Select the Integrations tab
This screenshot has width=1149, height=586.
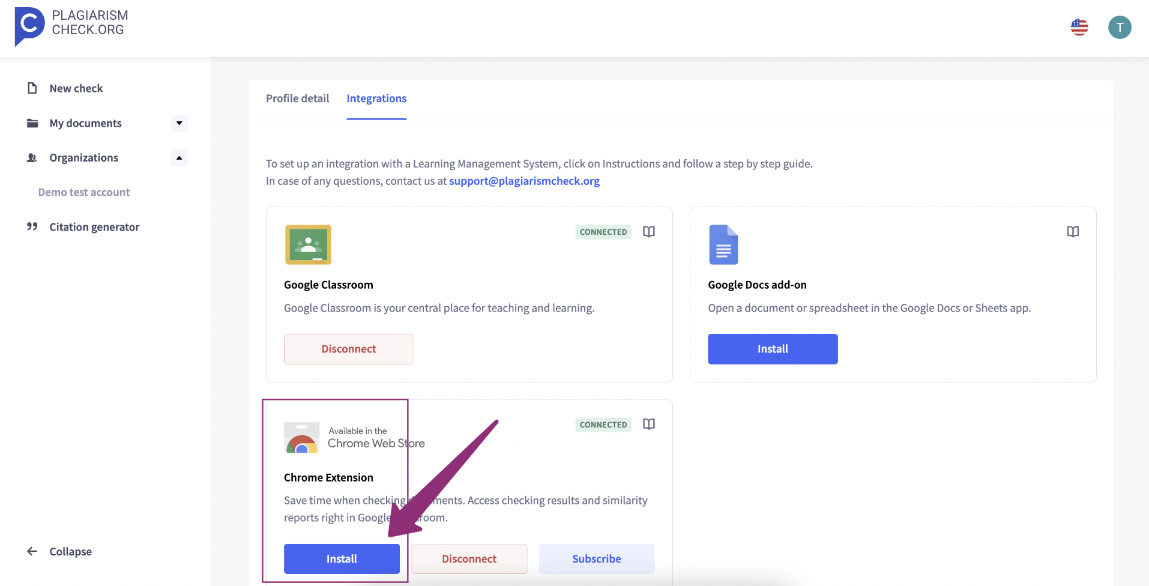click(x=376, y=98)
